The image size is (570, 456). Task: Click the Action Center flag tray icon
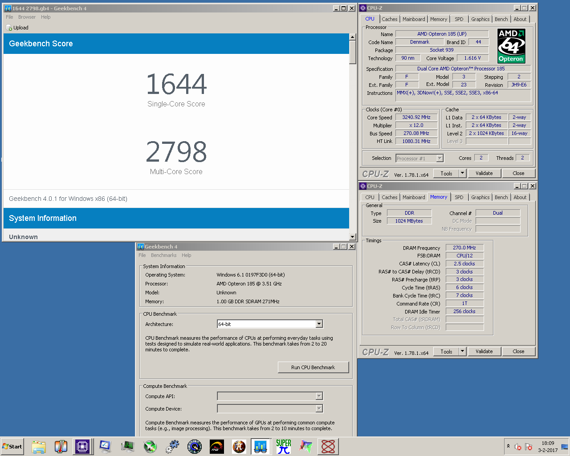point(529,447)
